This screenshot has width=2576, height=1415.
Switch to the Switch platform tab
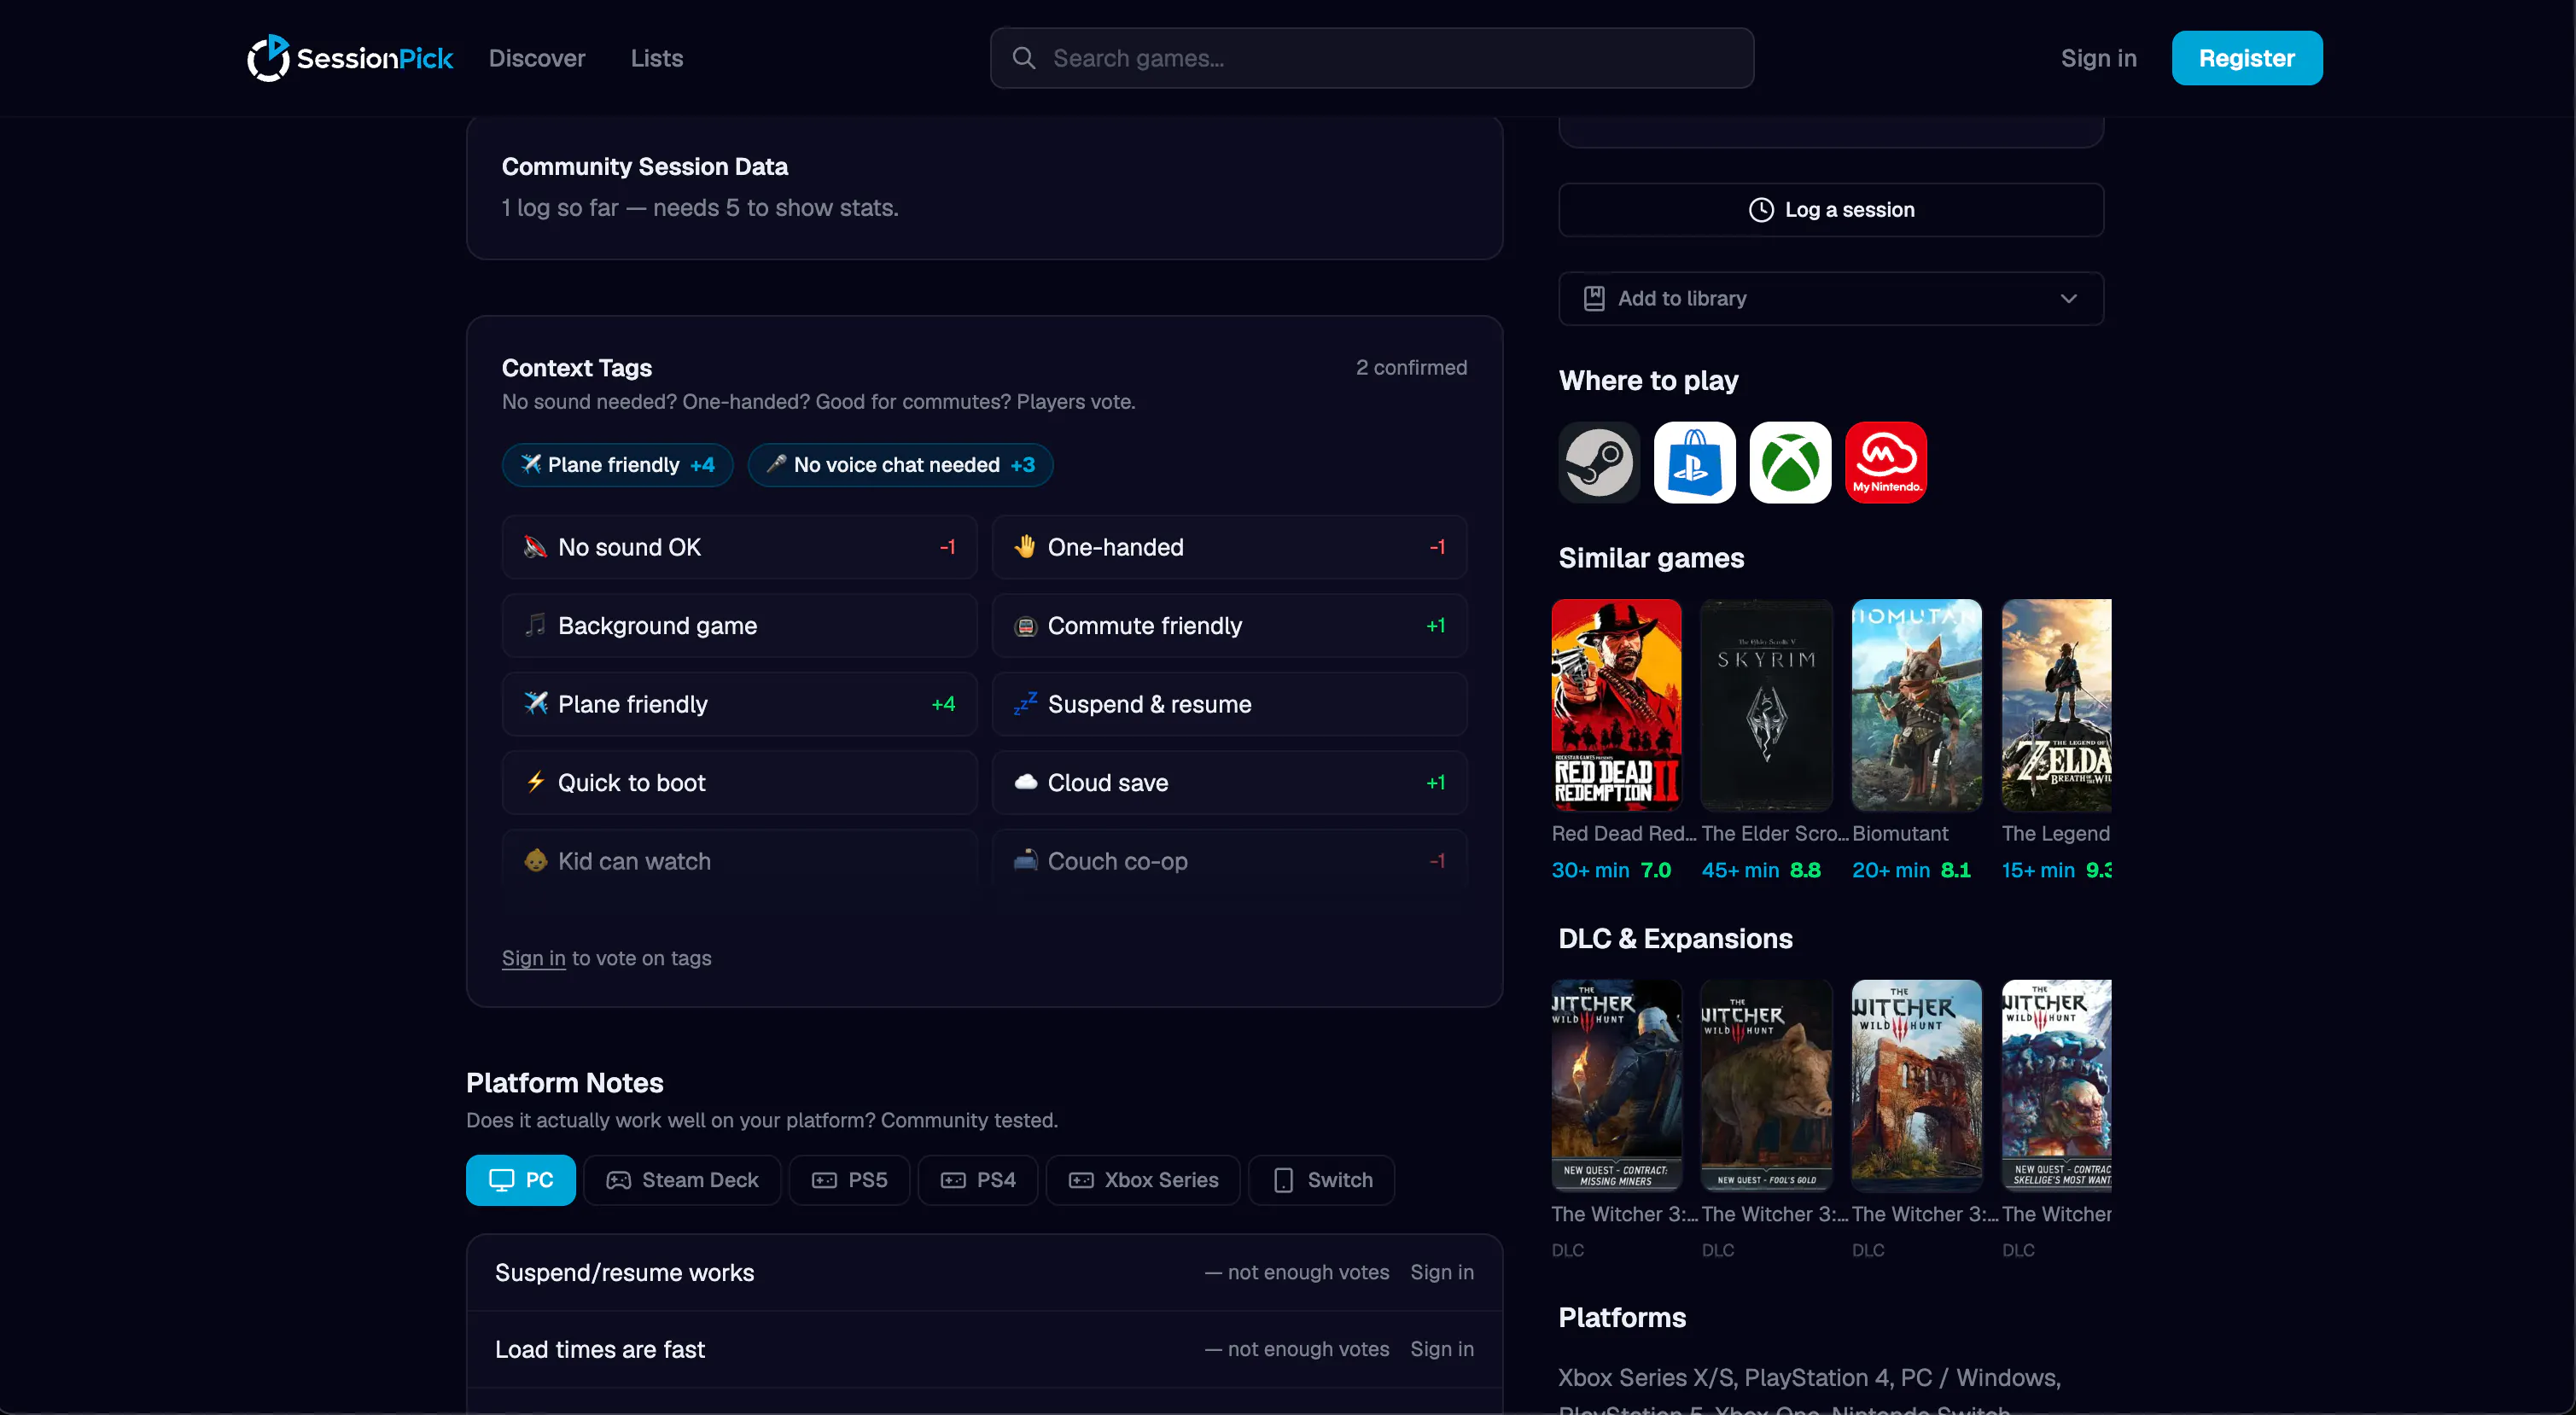(x=1321, y=1180)
